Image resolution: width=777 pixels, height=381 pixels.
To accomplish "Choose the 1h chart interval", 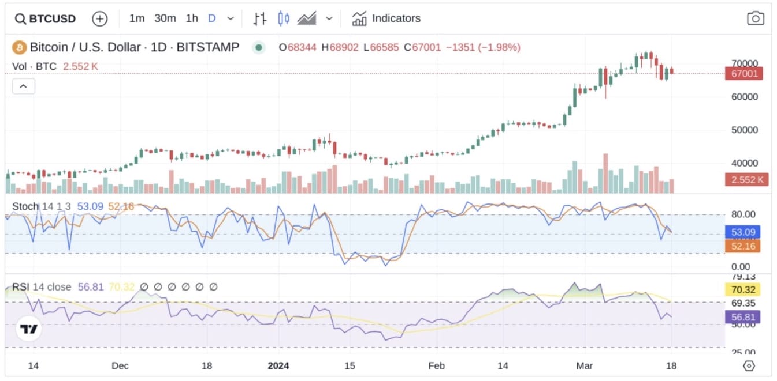I will tap(192, 18).
